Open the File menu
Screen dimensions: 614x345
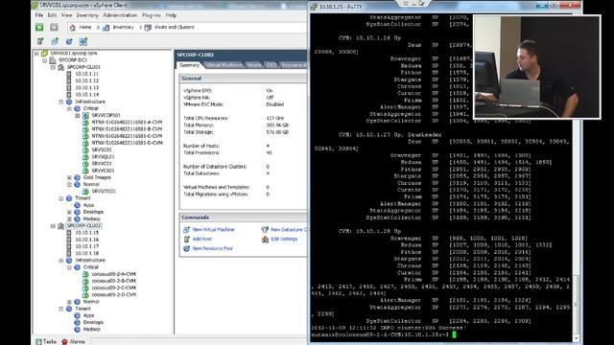tap(39, 15)
